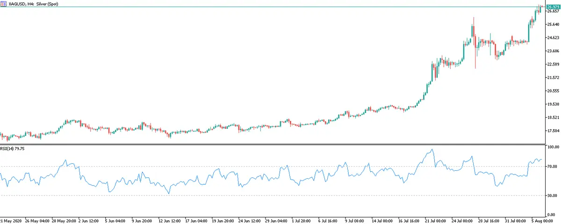Click the 22.589 price scale mark
This screenshot has width=561, height=224.
[553, 64]
